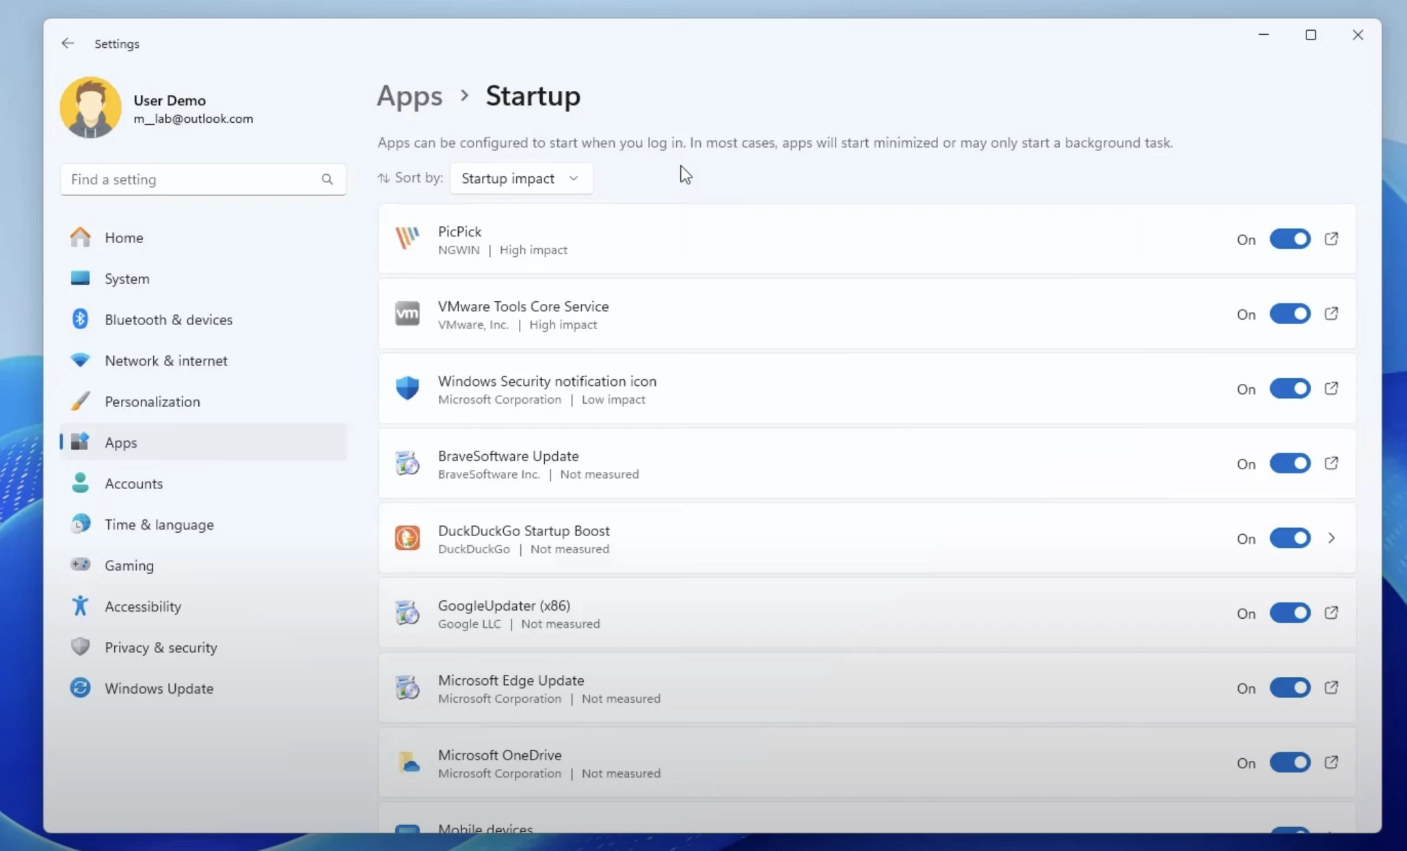Viewport: 1407px width, 851px height.
Task: Click the BraveSoftware Update installer icon
Action: pyautogui.click(x=407, y=463)
